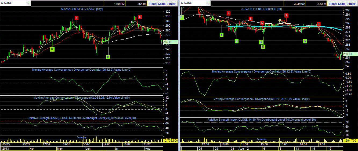This screenshot has height=151, width=358.
Task: Click the 2013 year label on daily axis
Action: (x=5, y=148)
